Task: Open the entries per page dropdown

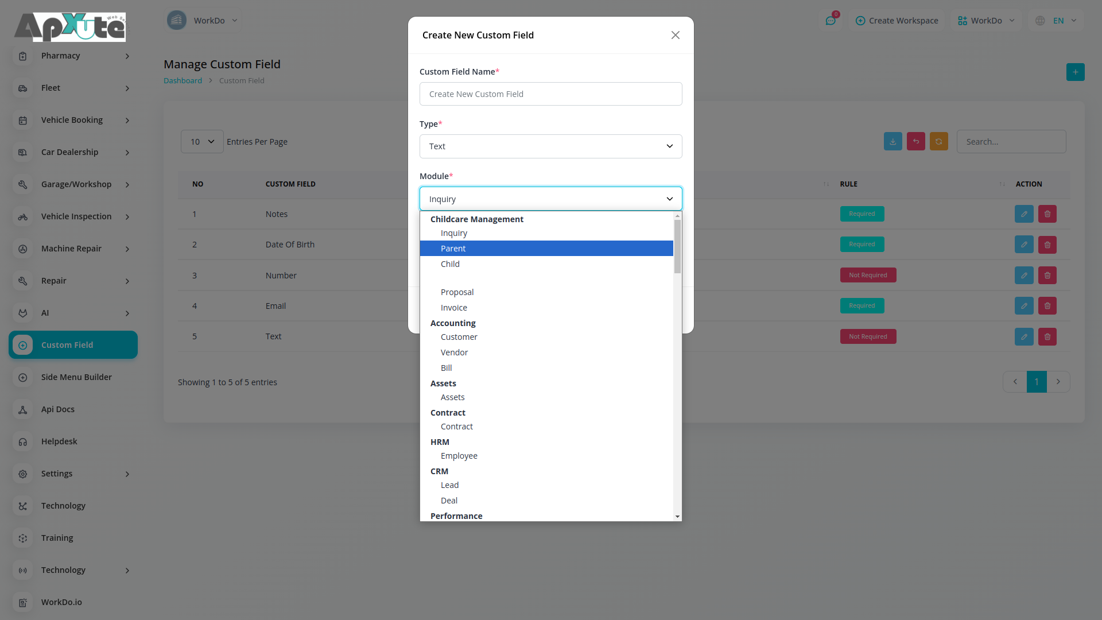Action: (202, 142)
